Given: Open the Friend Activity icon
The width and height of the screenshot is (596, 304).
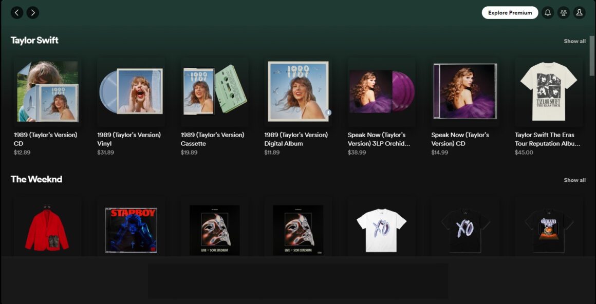Looking at the screenshot, I should (563, 12).
